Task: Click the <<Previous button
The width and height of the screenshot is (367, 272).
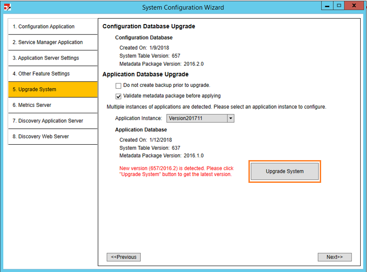Action: [x=124, y=257]
